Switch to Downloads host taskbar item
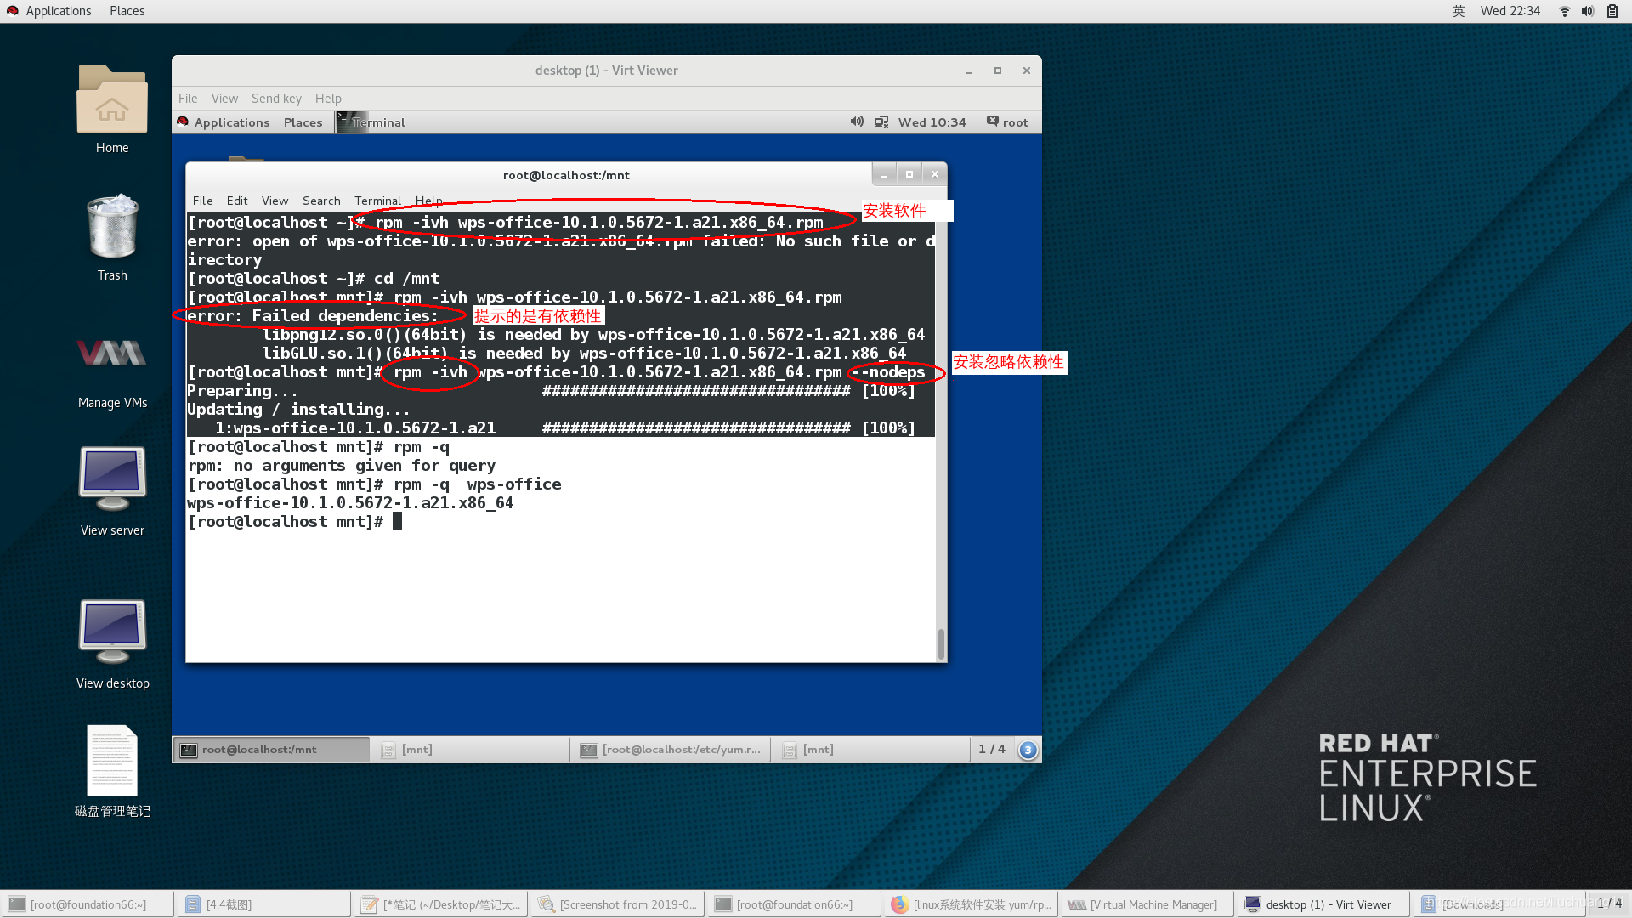Viewport: 1632px width, 918px height. [x=1501, y=904]
